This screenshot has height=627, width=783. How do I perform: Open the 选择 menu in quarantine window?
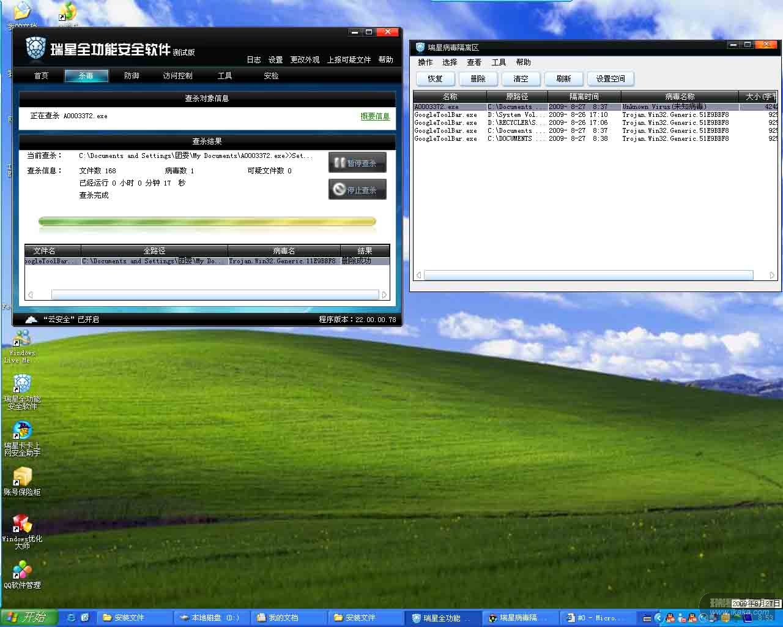coord(450,62)
